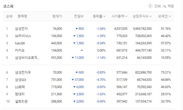Sort by 상장주식수 column dropdown
Screen dimensions: 183x110
coord(142,16)
